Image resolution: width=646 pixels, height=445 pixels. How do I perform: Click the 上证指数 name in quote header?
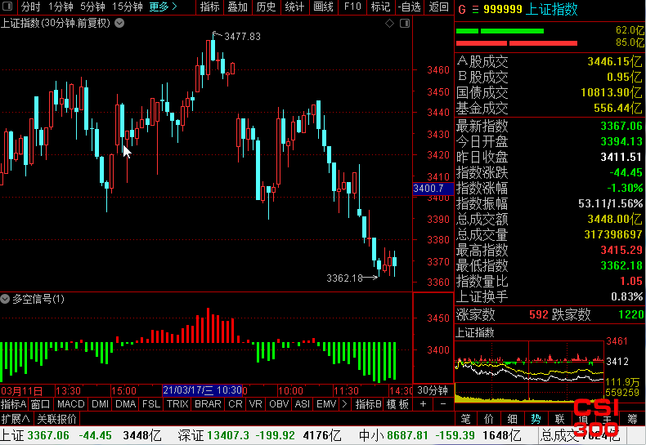[x=552, y=9]
